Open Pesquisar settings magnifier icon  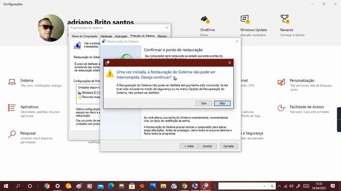tap(12, 134)
